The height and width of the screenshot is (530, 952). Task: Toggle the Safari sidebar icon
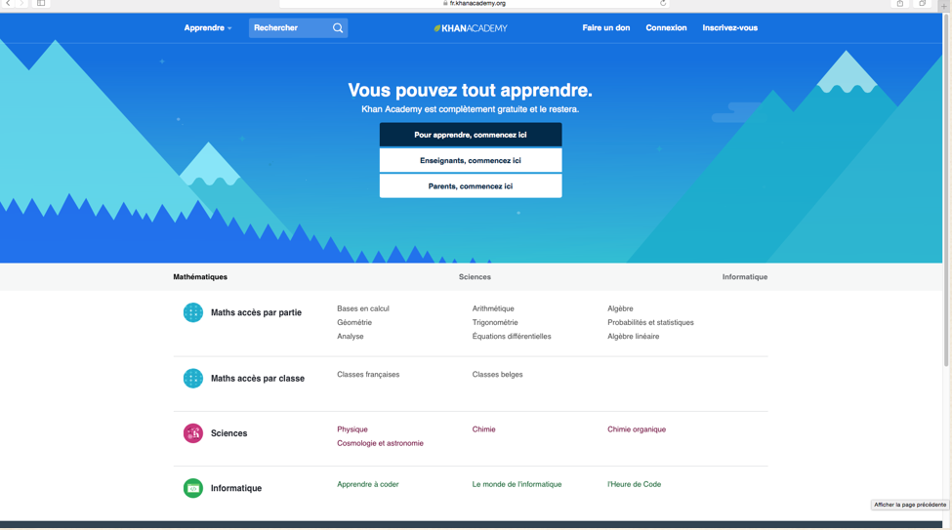click(x=41, y=4)
